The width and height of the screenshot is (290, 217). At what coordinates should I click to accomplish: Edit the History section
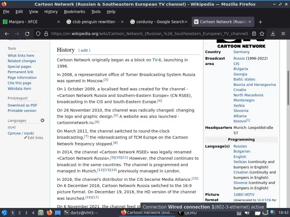84,50
